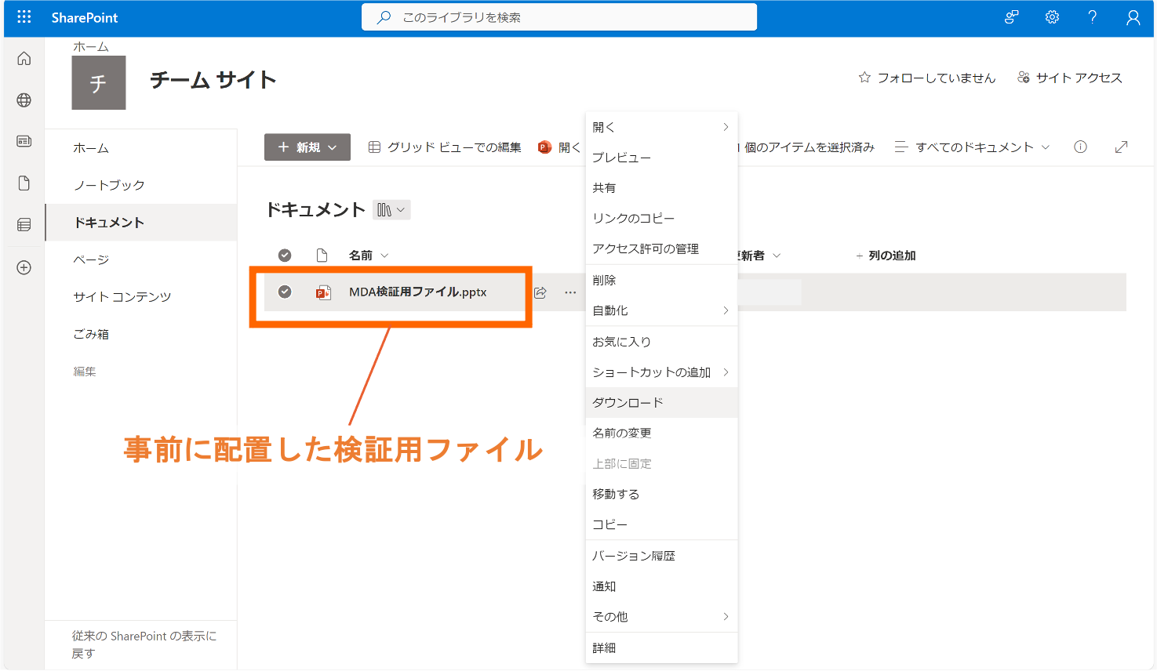
Task: Open the SharePoint app launcher waffle
Action: click(x=24, y=17)
